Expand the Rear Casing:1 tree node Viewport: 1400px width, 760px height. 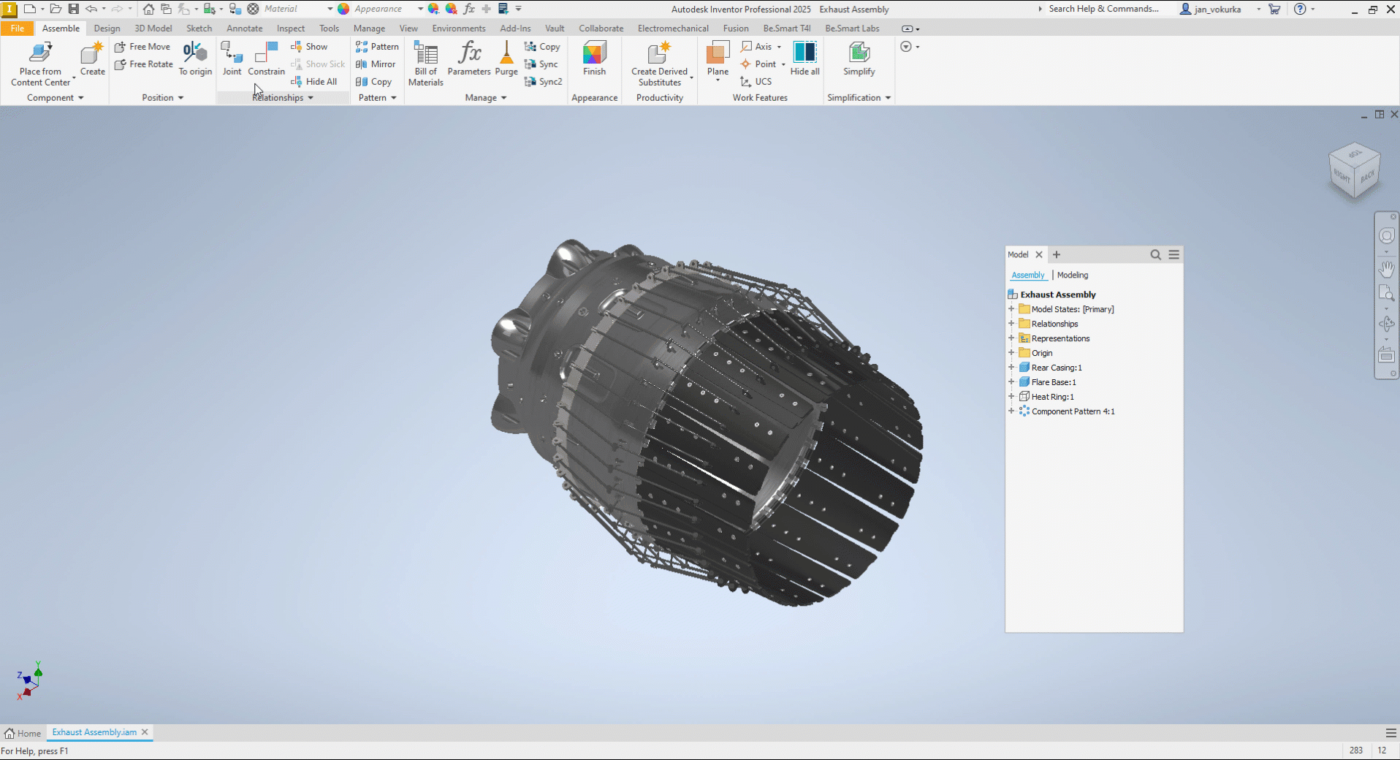(x=1011, y=368)
